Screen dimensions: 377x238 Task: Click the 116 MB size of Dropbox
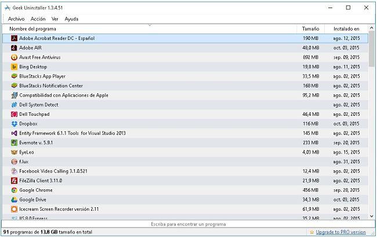311,124
